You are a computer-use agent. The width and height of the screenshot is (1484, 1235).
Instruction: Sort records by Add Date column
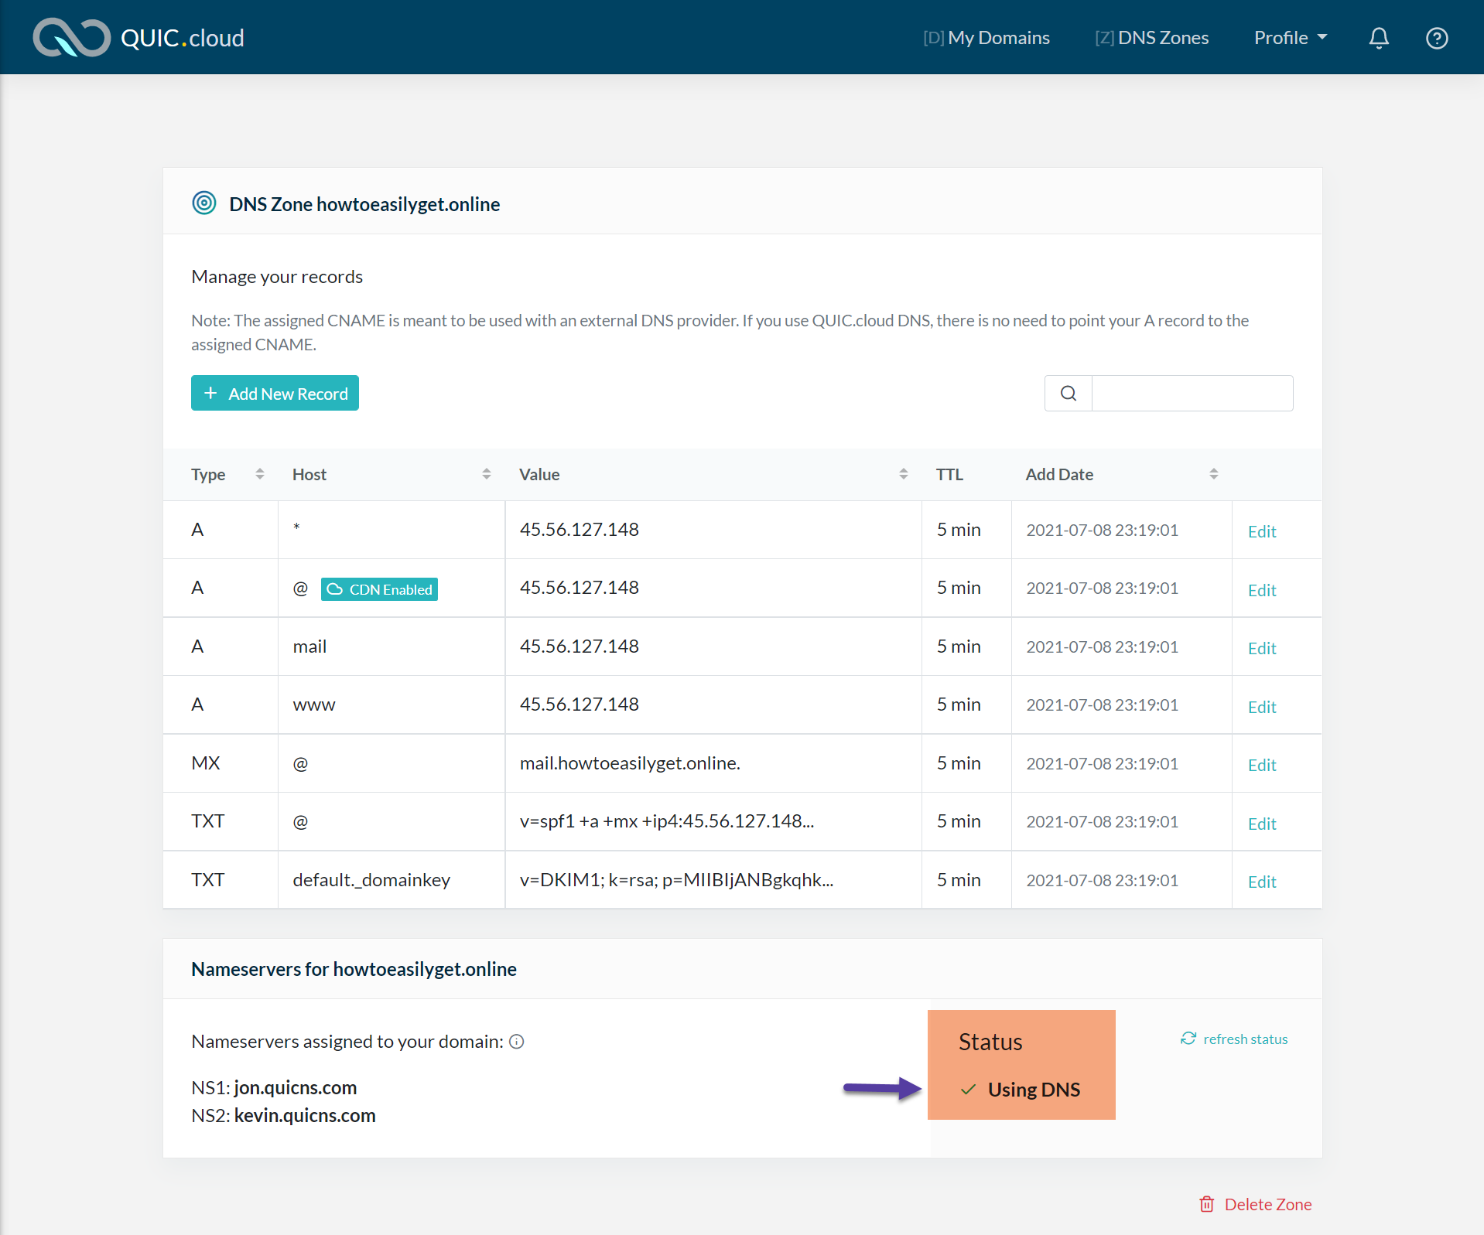(x=1214, y=474)
